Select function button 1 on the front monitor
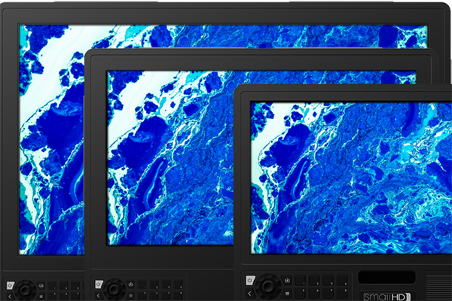 (300, 280)
